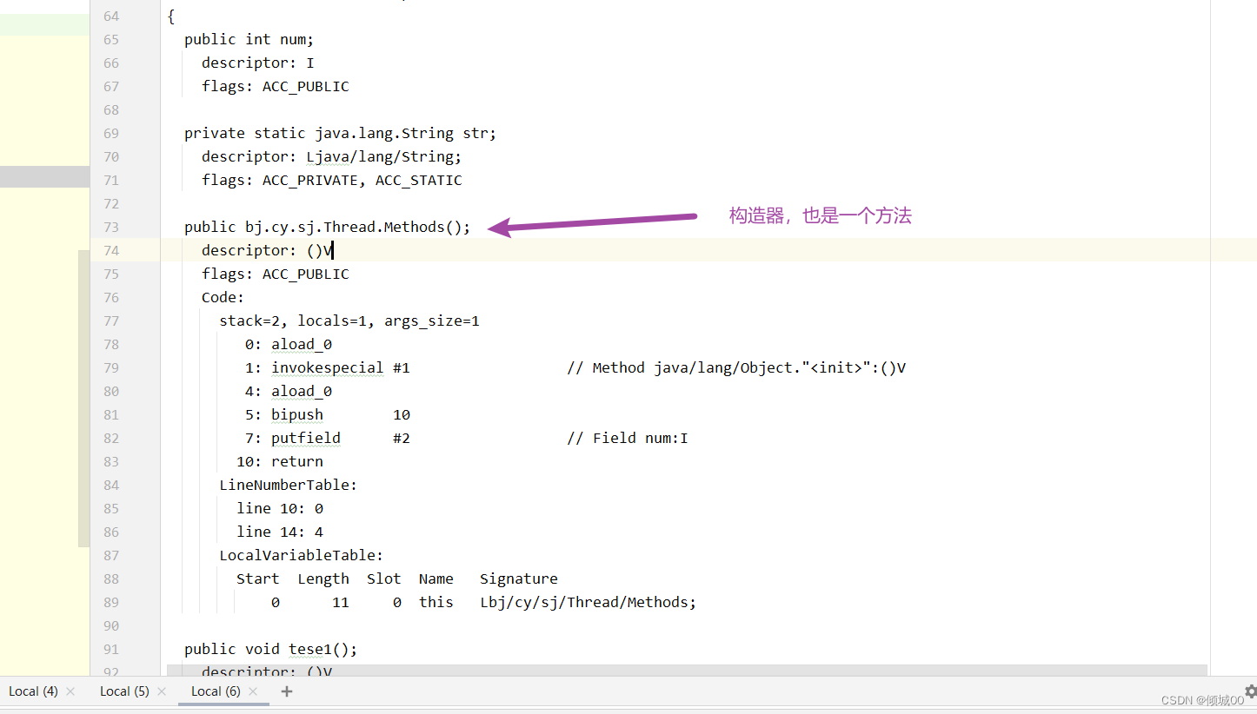This screenshot has width=1257, height=714.
Task: Click the comment '// Field num:I'
Action: tap(628, 438)
